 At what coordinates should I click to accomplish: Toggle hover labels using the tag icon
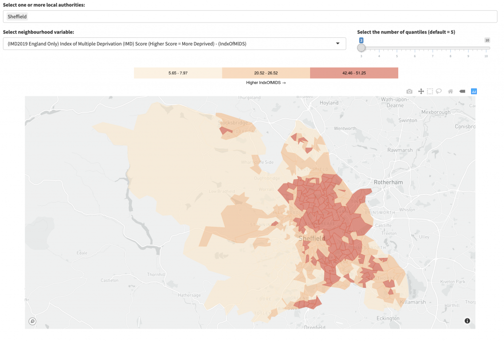[x=462, y=91]
